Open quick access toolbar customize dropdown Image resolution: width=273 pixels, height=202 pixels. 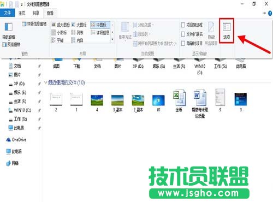pos(21,4)
